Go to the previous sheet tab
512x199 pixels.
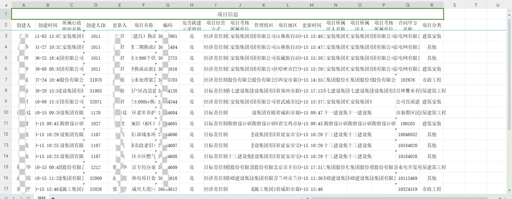coord(14,197)
